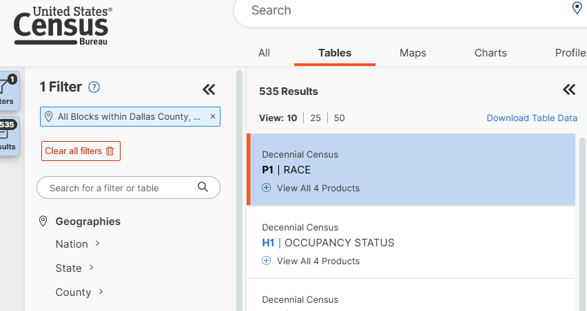Set view to 25 results
The height and width of the screenshot is (311, 587).
click(x=316, y=118)
